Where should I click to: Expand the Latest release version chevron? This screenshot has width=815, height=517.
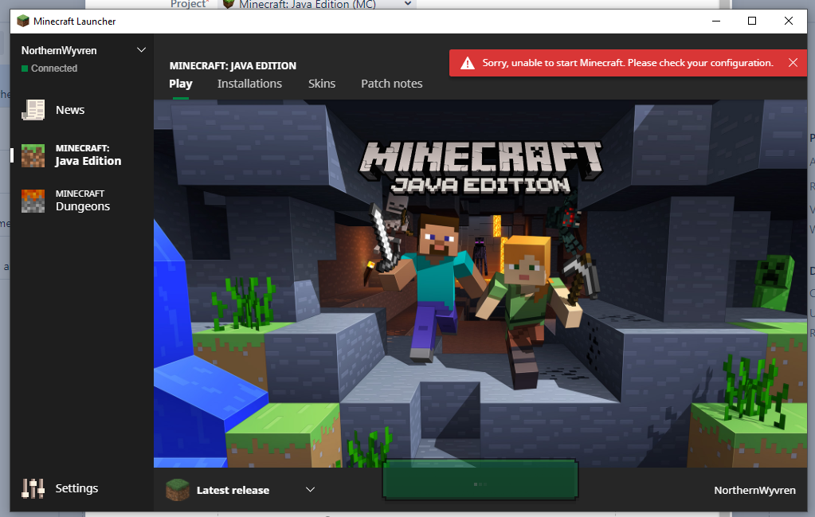311,490
